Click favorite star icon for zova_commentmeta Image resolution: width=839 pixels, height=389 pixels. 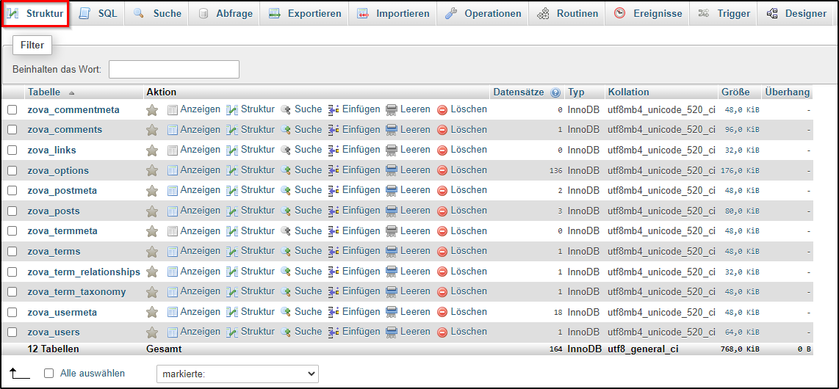(x=152, y=110)
